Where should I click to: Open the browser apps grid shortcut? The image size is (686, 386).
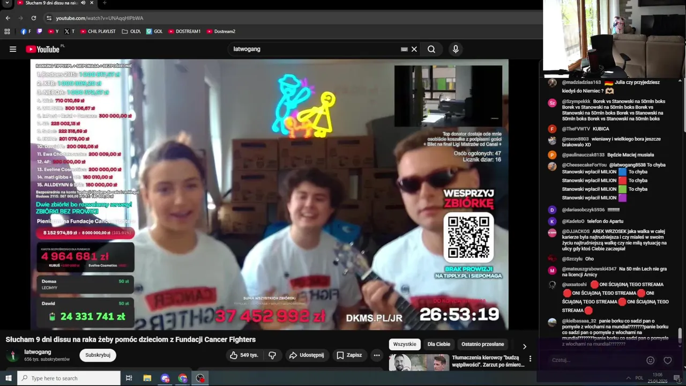coord(7,32)
